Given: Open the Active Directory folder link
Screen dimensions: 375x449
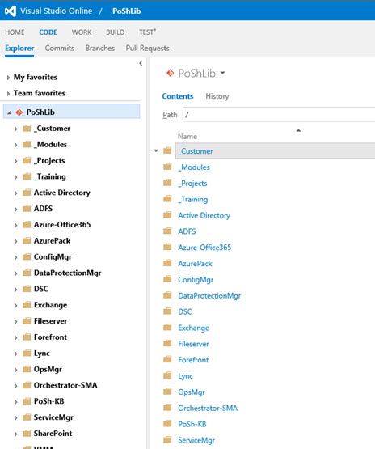Looking at the screenshot, I should coord(204,215).
